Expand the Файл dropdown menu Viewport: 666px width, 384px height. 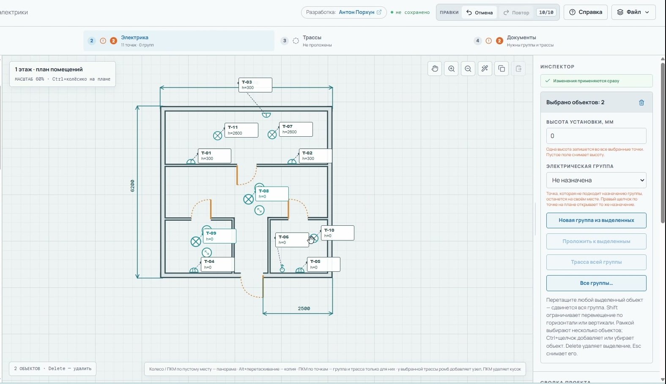pos(633,12)
